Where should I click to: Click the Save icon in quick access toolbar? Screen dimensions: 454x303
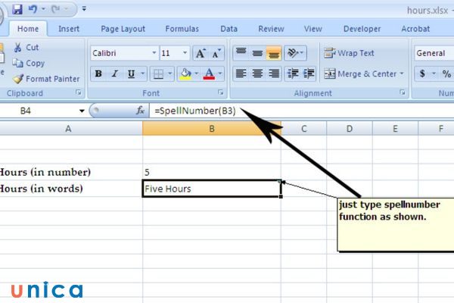click(17, 9)
